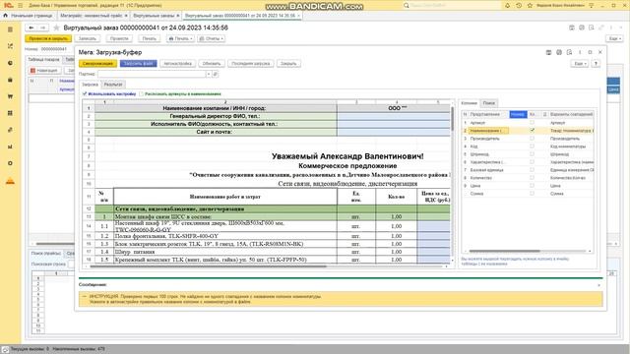
Task: Switch to Мегапрайс tab
Action: [94, 16]
